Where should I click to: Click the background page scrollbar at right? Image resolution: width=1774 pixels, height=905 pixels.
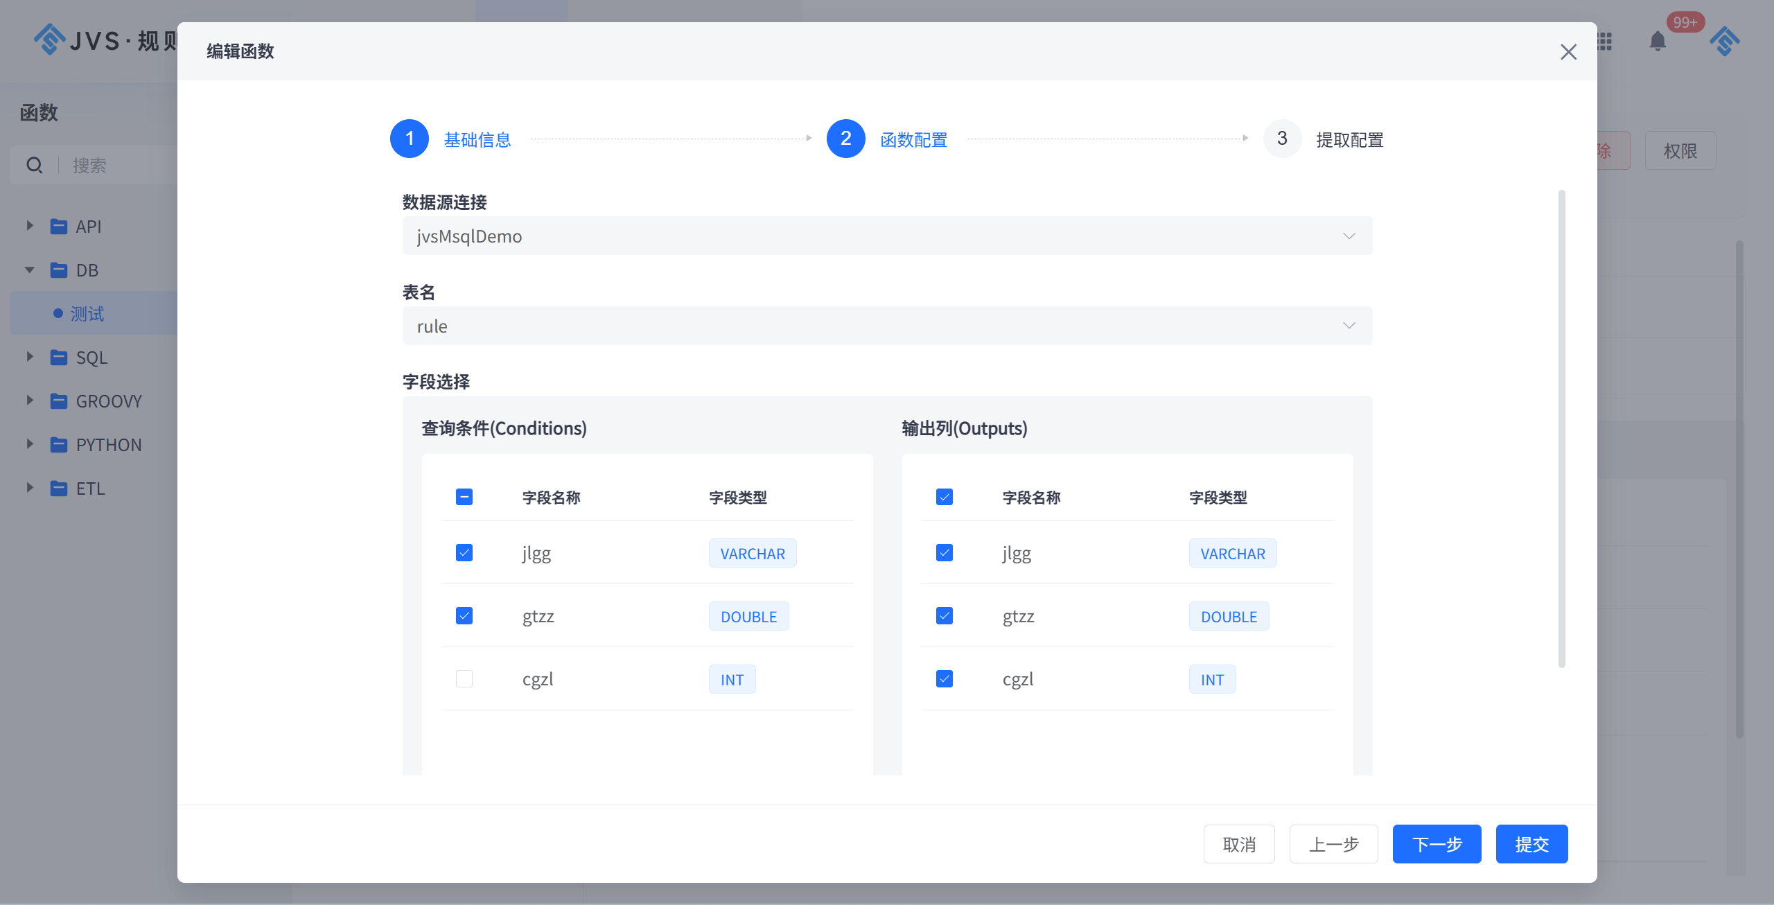(x=1739, y=489)
